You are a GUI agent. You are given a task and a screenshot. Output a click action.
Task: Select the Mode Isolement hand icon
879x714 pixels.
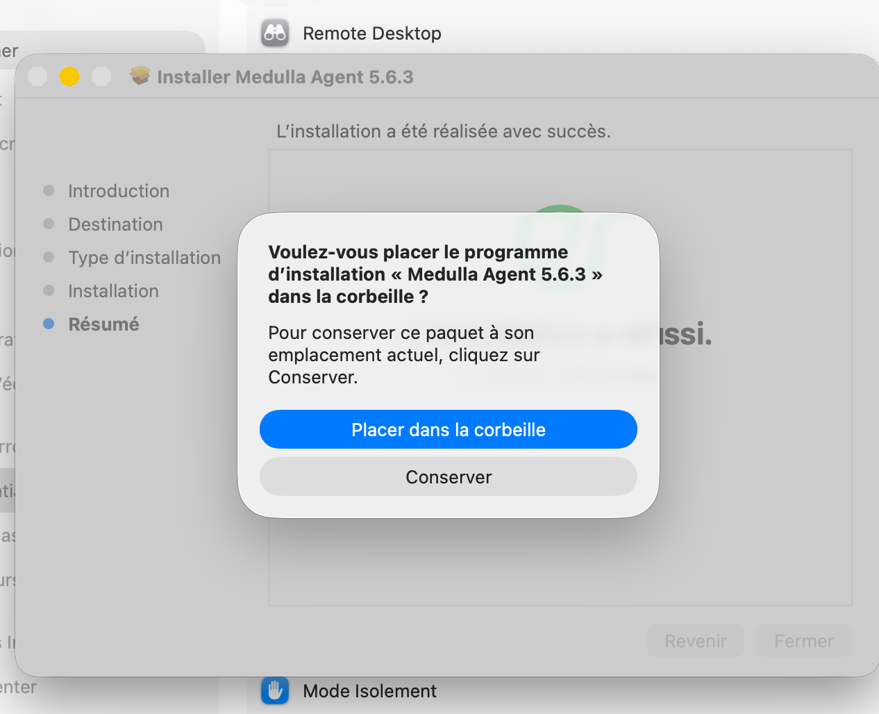[275, 690]
